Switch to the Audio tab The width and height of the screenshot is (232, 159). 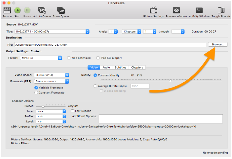106,68
